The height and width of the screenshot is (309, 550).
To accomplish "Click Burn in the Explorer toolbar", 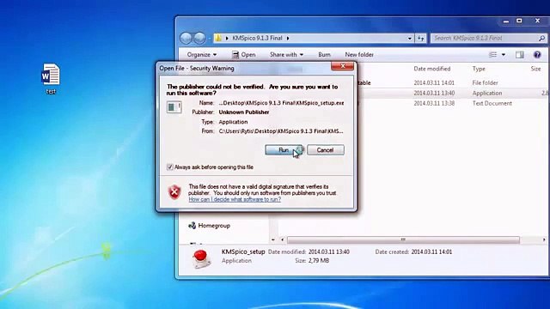I will [x=324, y=55].
